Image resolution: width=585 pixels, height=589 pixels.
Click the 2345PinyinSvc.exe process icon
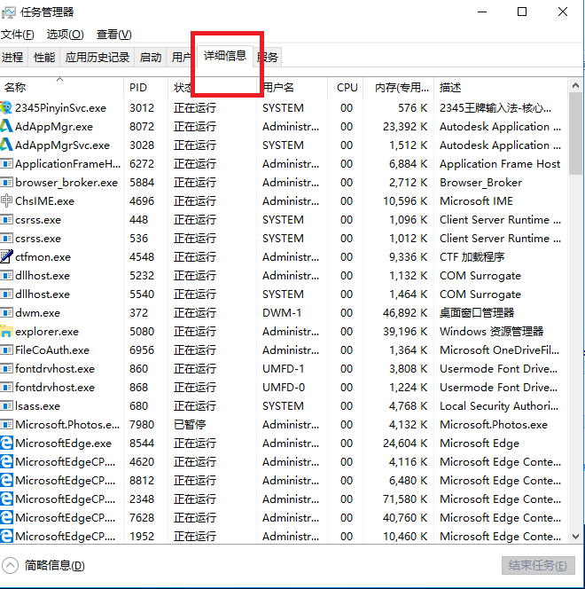(6, 108)
